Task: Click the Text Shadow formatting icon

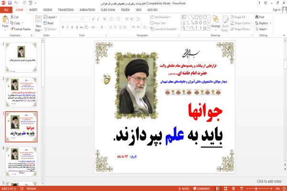Action: 77,27
